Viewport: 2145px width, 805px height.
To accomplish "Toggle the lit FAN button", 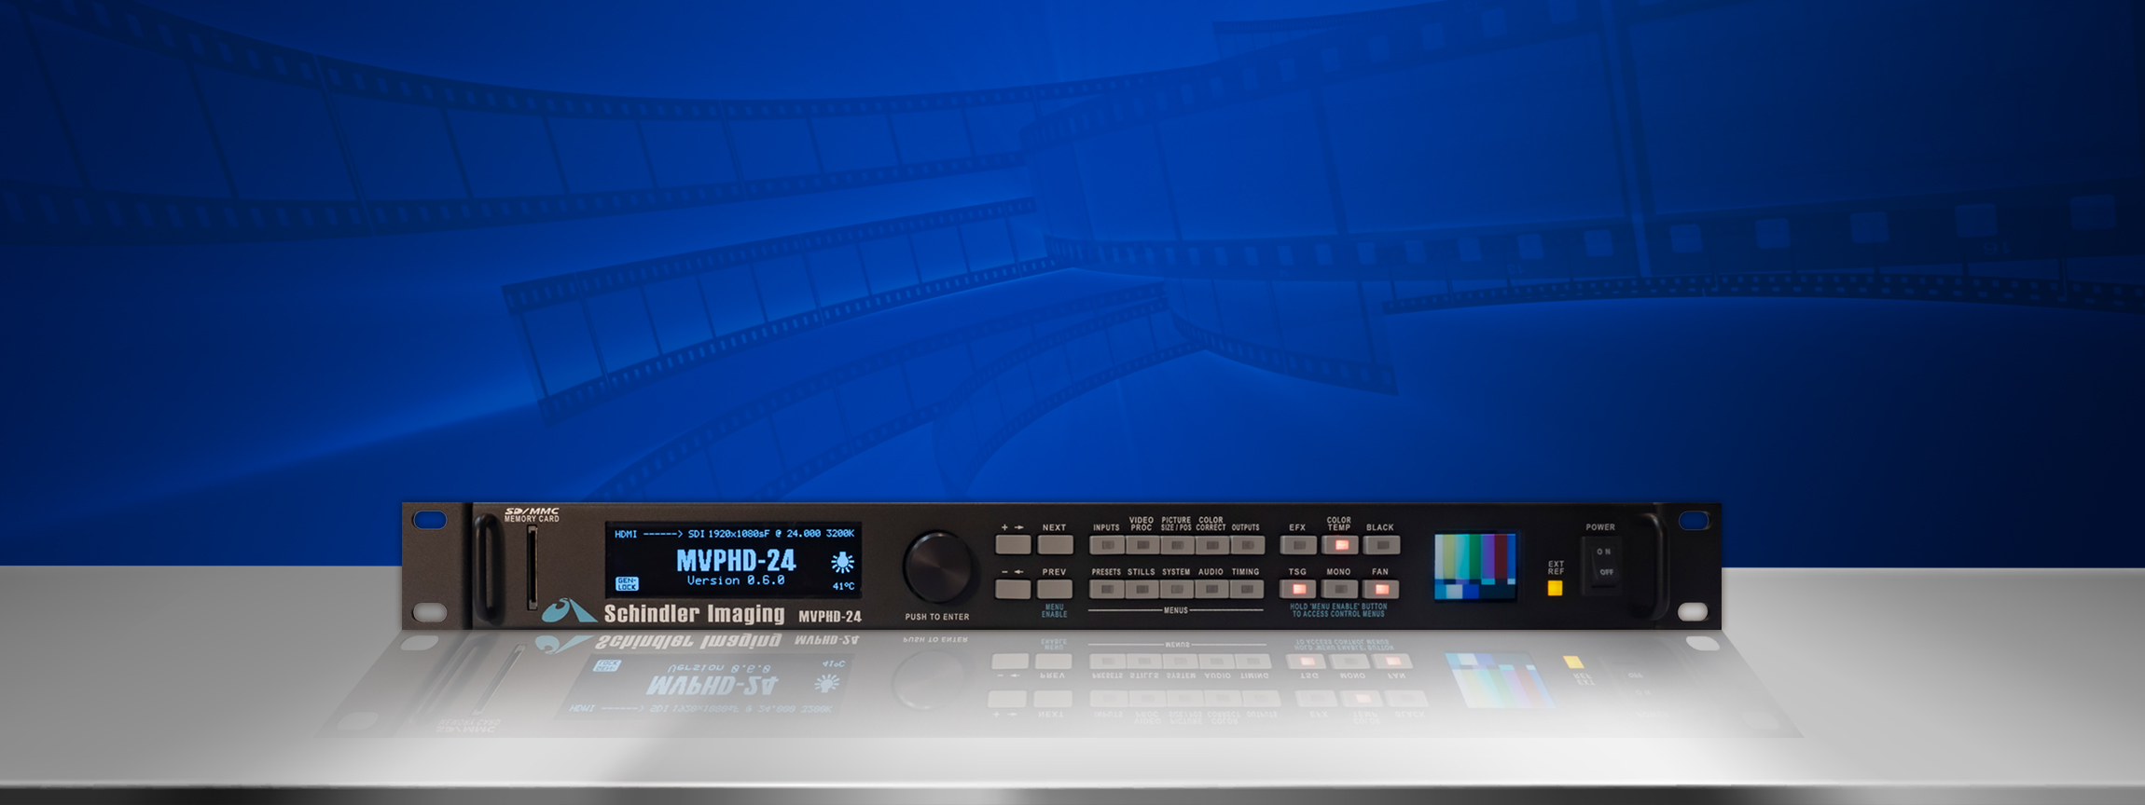I will click(x=1381, y=589).
